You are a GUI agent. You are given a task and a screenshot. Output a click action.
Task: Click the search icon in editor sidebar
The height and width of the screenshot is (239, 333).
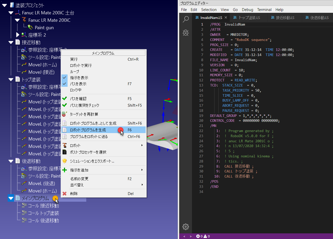tap(186, 19)
